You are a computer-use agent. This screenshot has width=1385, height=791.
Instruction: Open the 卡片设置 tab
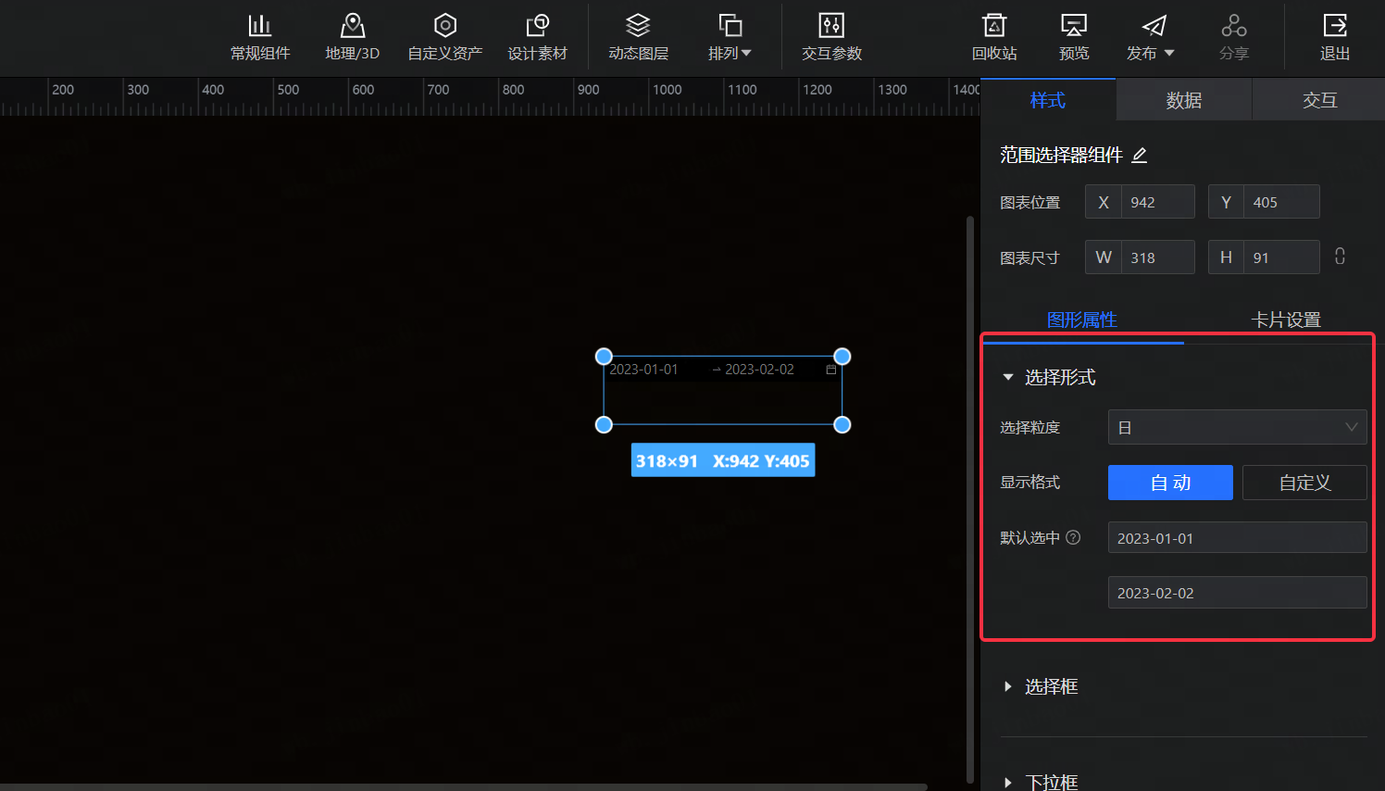[x=1285, y=320]
